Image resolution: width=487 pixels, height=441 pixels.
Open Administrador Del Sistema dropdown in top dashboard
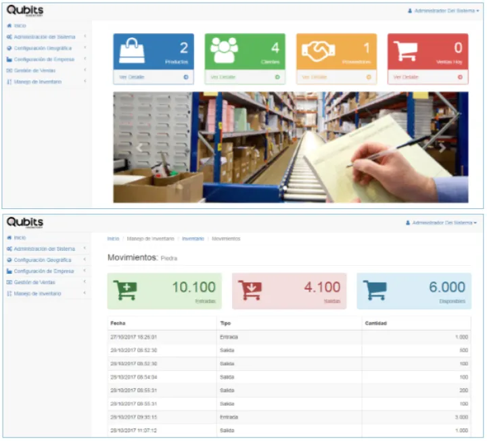tap(444, 11)
